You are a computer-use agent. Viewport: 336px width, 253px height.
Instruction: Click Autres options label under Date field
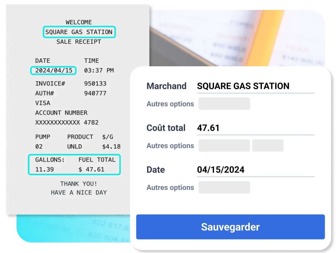170,188
